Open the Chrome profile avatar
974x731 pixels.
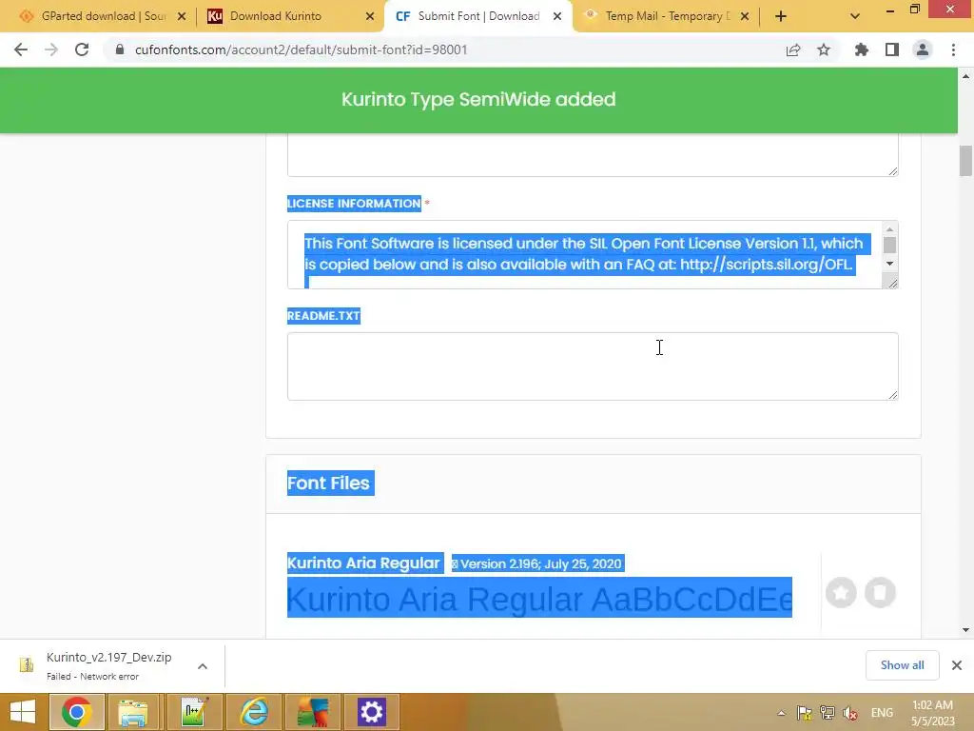(x=923, y=49)
